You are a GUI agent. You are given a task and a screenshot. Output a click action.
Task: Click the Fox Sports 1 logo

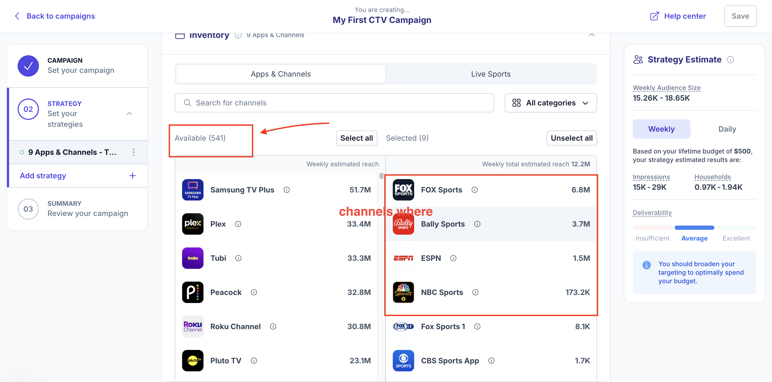(x=403, y=326)
